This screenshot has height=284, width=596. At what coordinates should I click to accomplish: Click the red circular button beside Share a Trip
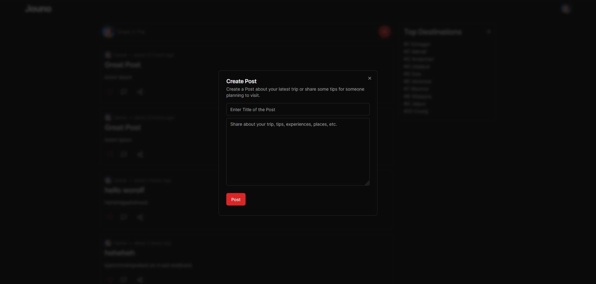point(384,32)
